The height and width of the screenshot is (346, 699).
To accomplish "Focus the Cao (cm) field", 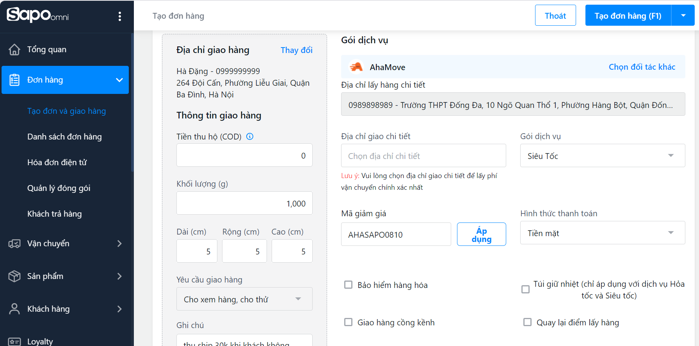I will [292, 251].
